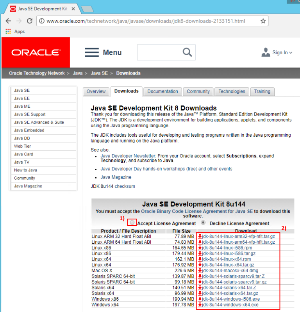This screenshot has height=312, width=300.
Task: Click the search magnifier icon
Action: point(187,52)
